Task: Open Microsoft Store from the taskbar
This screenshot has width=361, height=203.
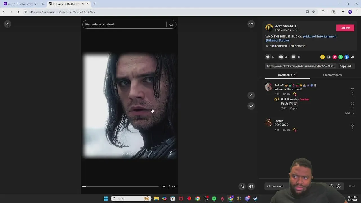Action: click(x=173, y=199)
